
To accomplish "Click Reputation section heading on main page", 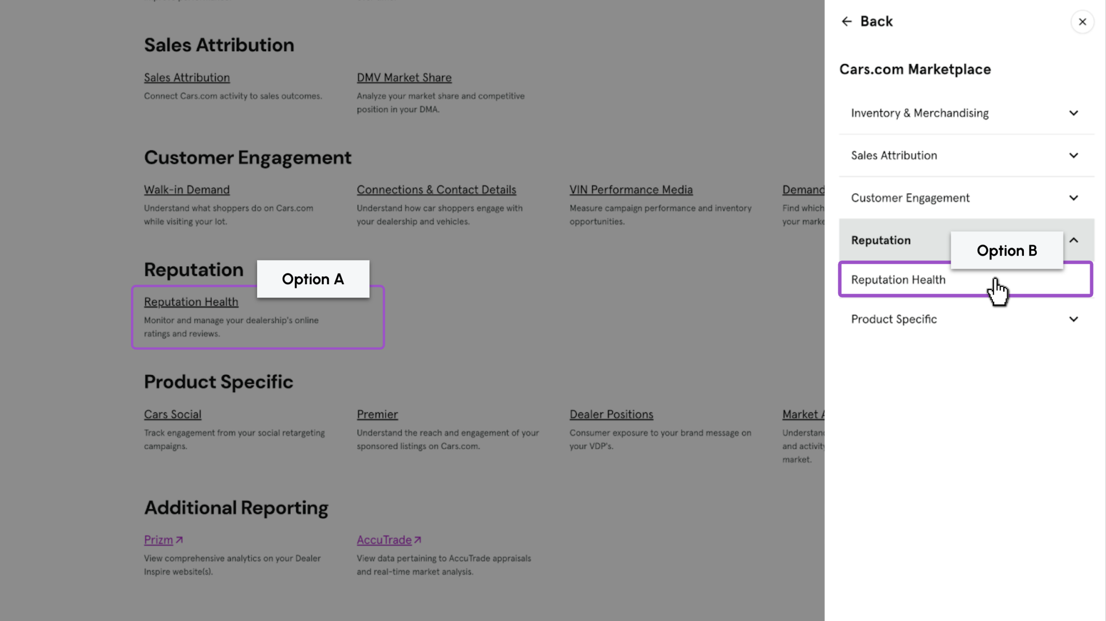I will (x=194, y=270).
